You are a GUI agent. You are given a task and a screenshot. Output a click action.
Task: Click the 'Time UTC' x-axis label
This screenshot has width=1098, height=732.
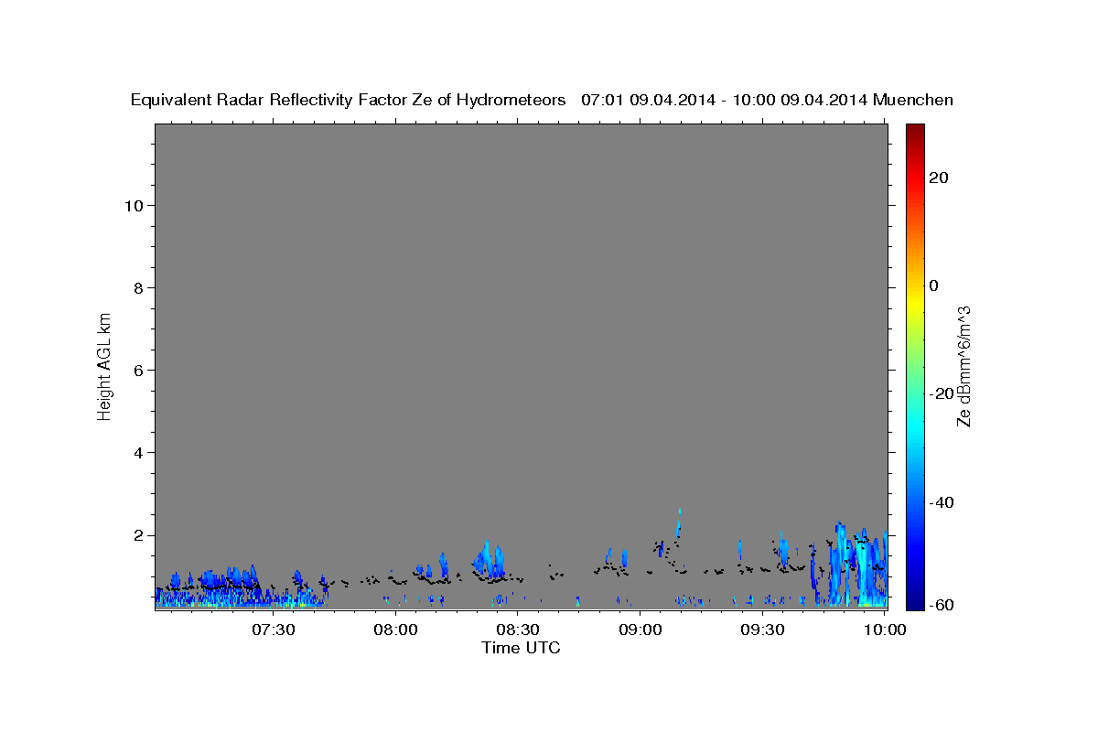pos(521,648)
